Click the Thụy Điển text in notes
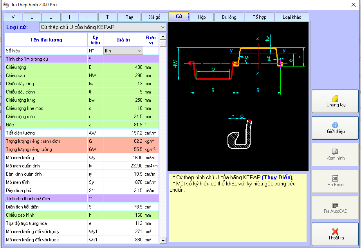 [x=277, y=177]
